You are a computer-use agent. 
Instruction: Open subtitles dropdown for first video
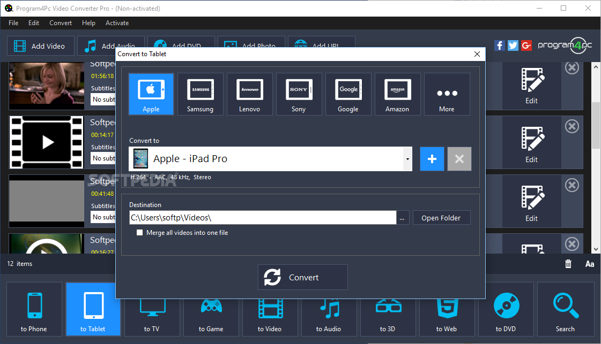click(x=103, y=100)
